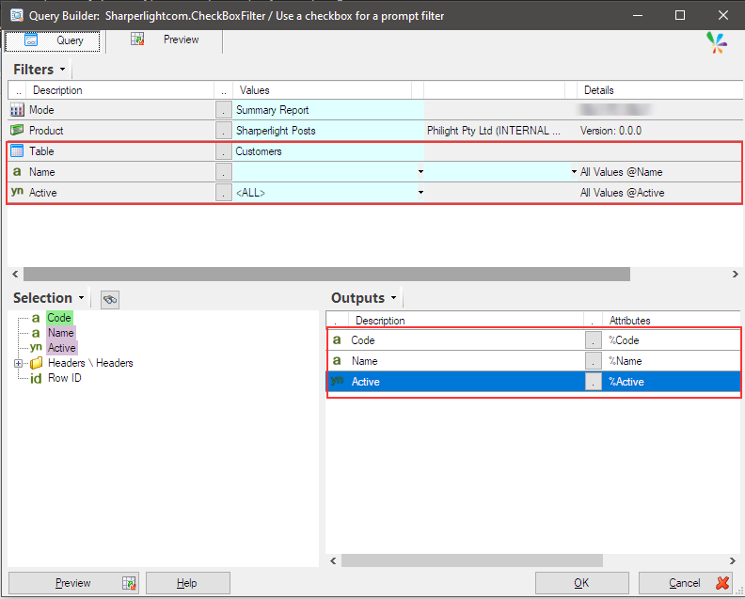Click the Table filter grid icon
This screenshot has height=599, width=745.
coord(17,151)
